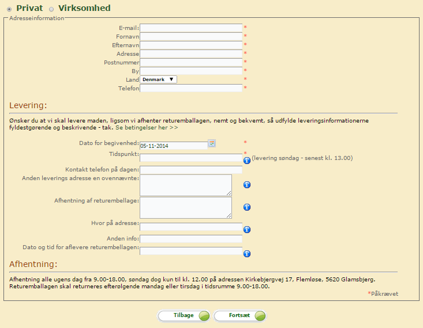This screenshot has height=328, width=423.
Task: Open the Land country dropdown
Action: [158, 79]
